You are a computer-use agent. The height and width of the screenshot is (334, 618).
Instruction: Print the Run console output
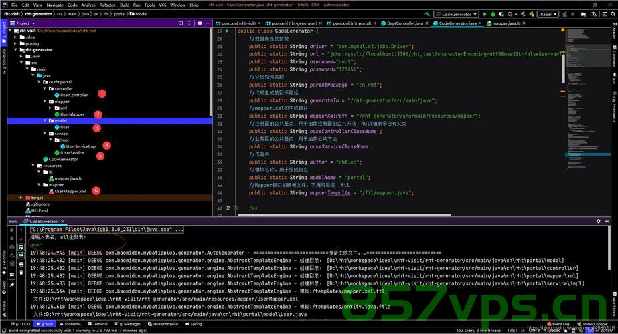coord(21,264)
